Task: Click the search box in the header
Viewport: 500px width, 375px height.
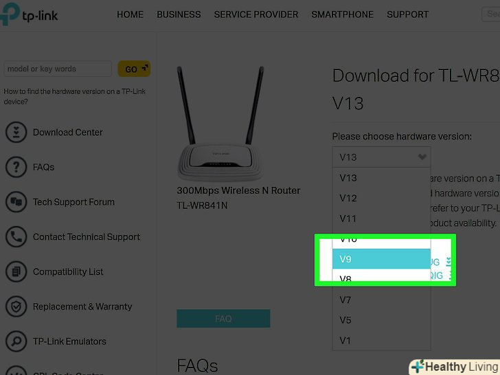Action: pyautogui.click(x=491, y=14)
